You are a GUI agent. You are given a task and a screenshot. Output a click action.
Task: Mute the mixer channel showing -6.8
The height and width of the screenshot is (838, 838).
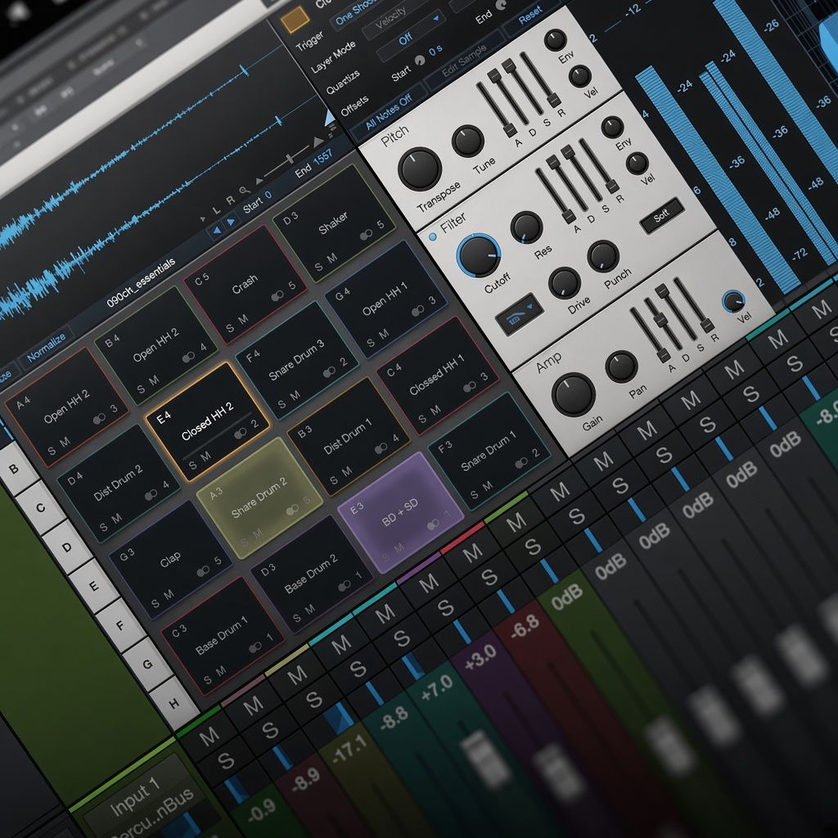coord(472,554)
